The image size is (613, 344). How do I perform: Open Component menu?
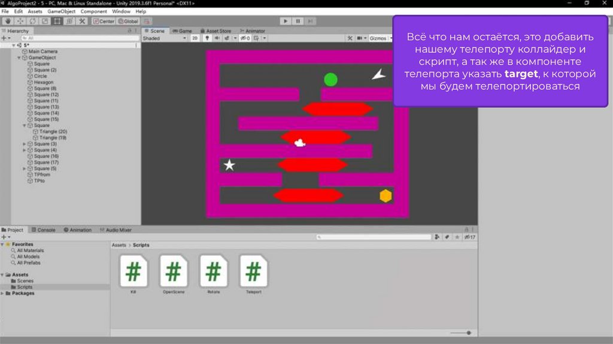click(94, 11)
